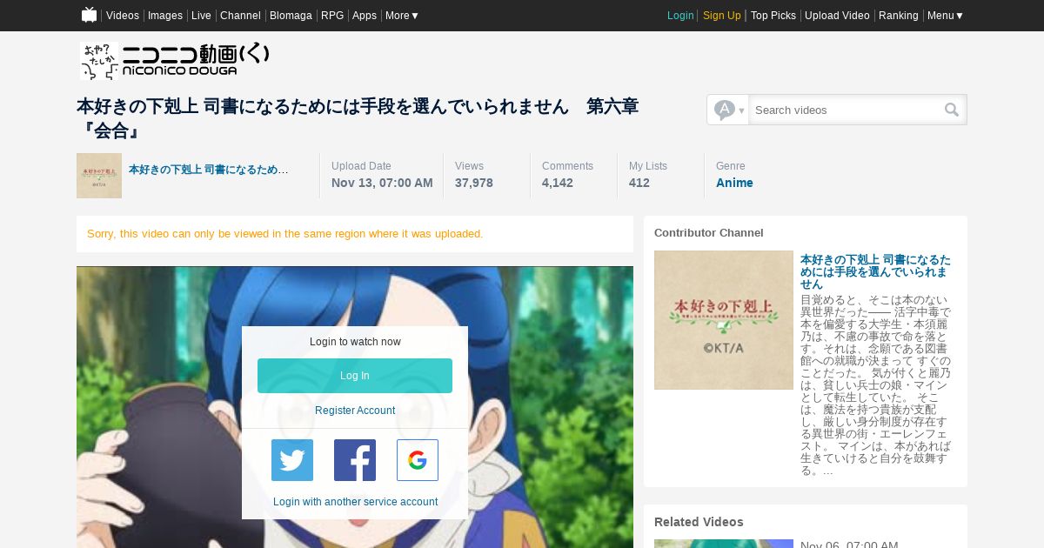Click the upload date Nov 13, 07:00 AM

click(382, 183)
